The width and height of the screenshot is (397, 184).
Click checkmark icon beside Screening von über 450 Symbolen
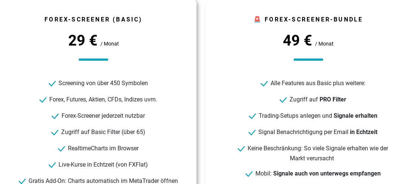point(52,84)
